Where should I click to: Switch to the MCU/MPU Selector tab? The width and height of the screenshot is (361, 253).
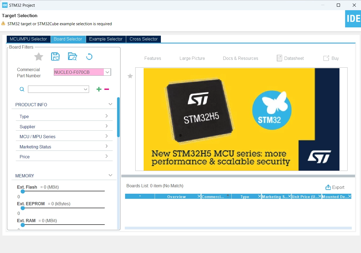tap(28, 39)
